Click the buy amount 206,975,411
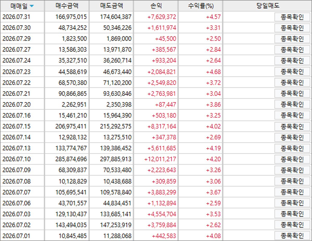Screen dimensions: 312x241 (71, 126)
